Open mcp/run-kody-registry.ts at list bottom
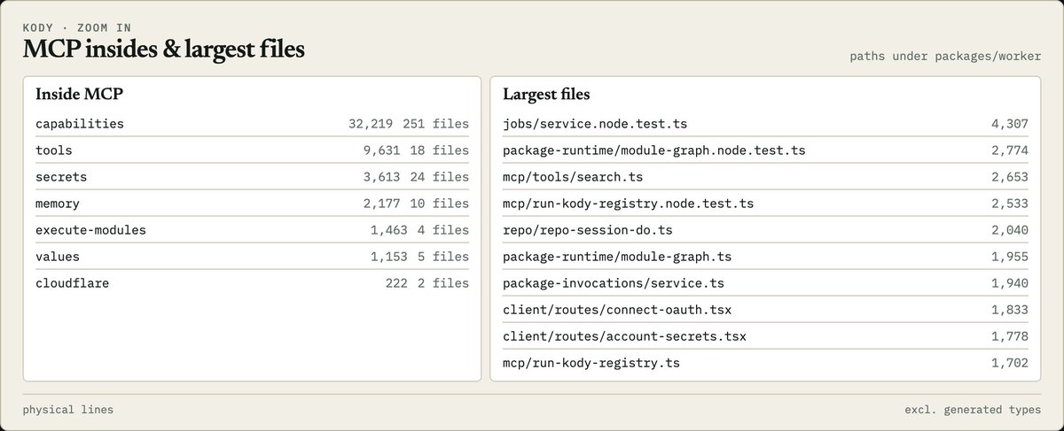This screenshot has height=431, width=1064. point(765,363)
